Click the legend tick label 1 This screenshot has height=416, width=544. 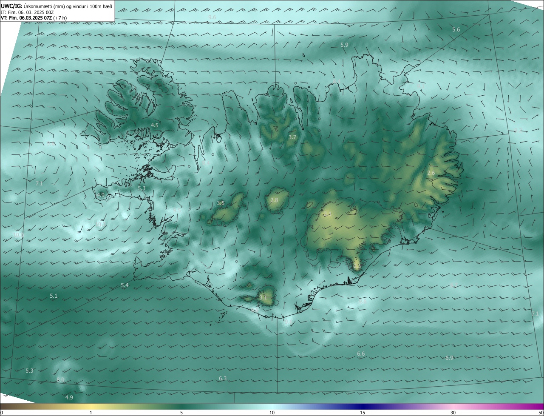91,413
